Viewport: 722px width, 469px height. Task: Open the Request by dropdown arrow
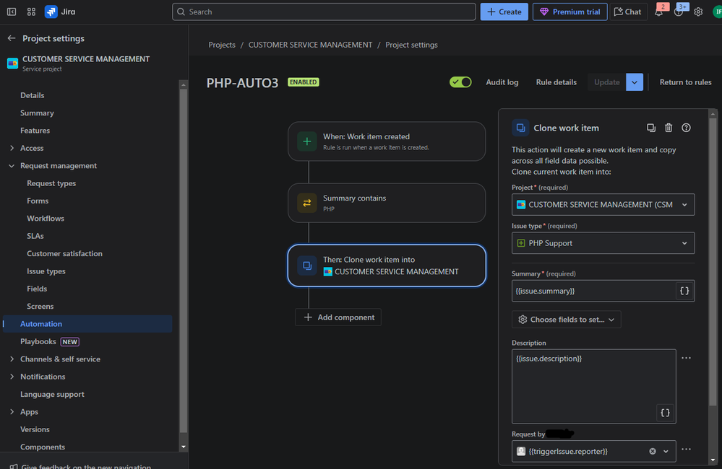pyautogui.click(x=666, y=452)
